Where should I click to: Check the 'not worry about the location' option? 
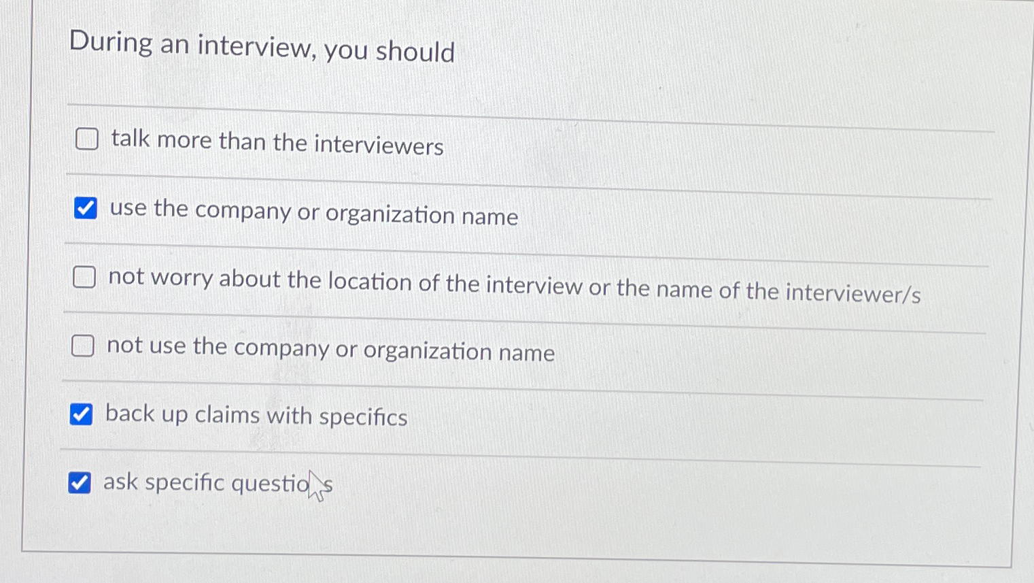click(x=84, y=278)
